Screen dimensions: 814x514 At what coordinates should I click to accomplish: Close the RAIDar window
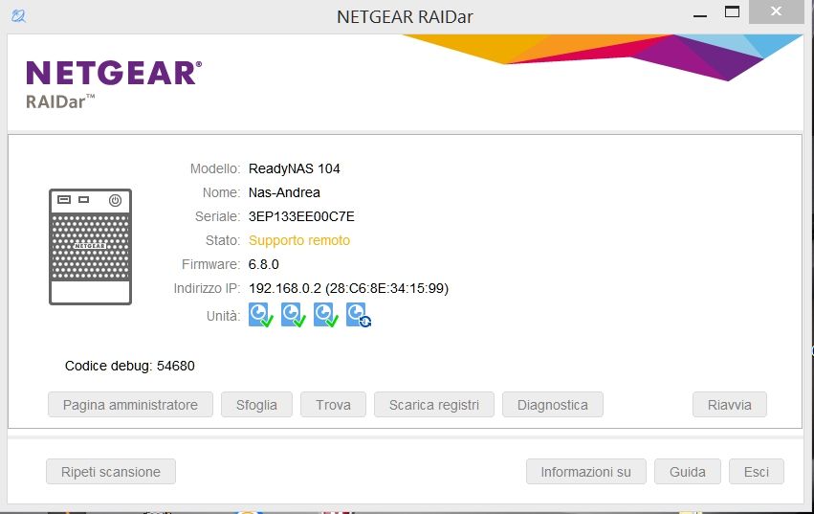776,11
